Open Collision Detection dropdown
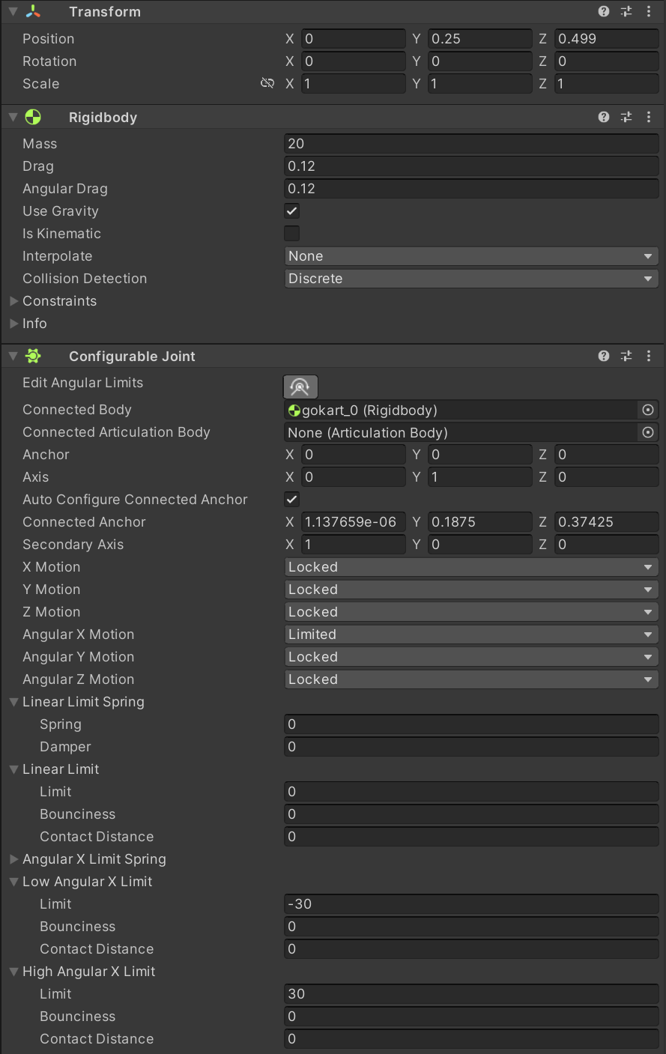Viewport: 666px width, 1054px height. tap(471, 279)
